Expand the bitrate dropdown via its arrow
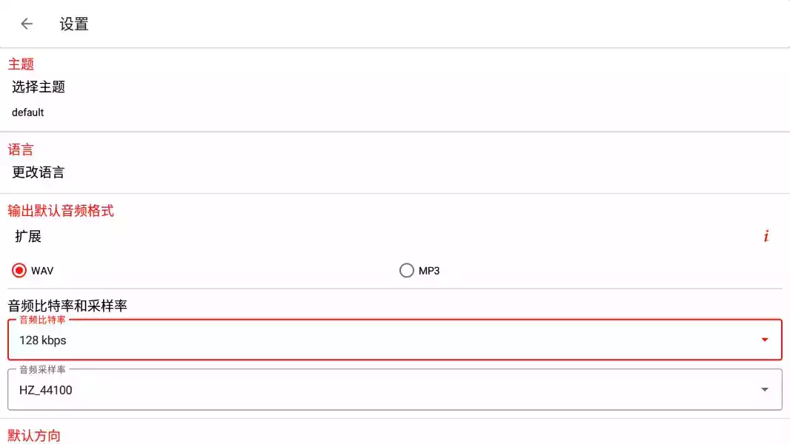 [x=765, y=340]
